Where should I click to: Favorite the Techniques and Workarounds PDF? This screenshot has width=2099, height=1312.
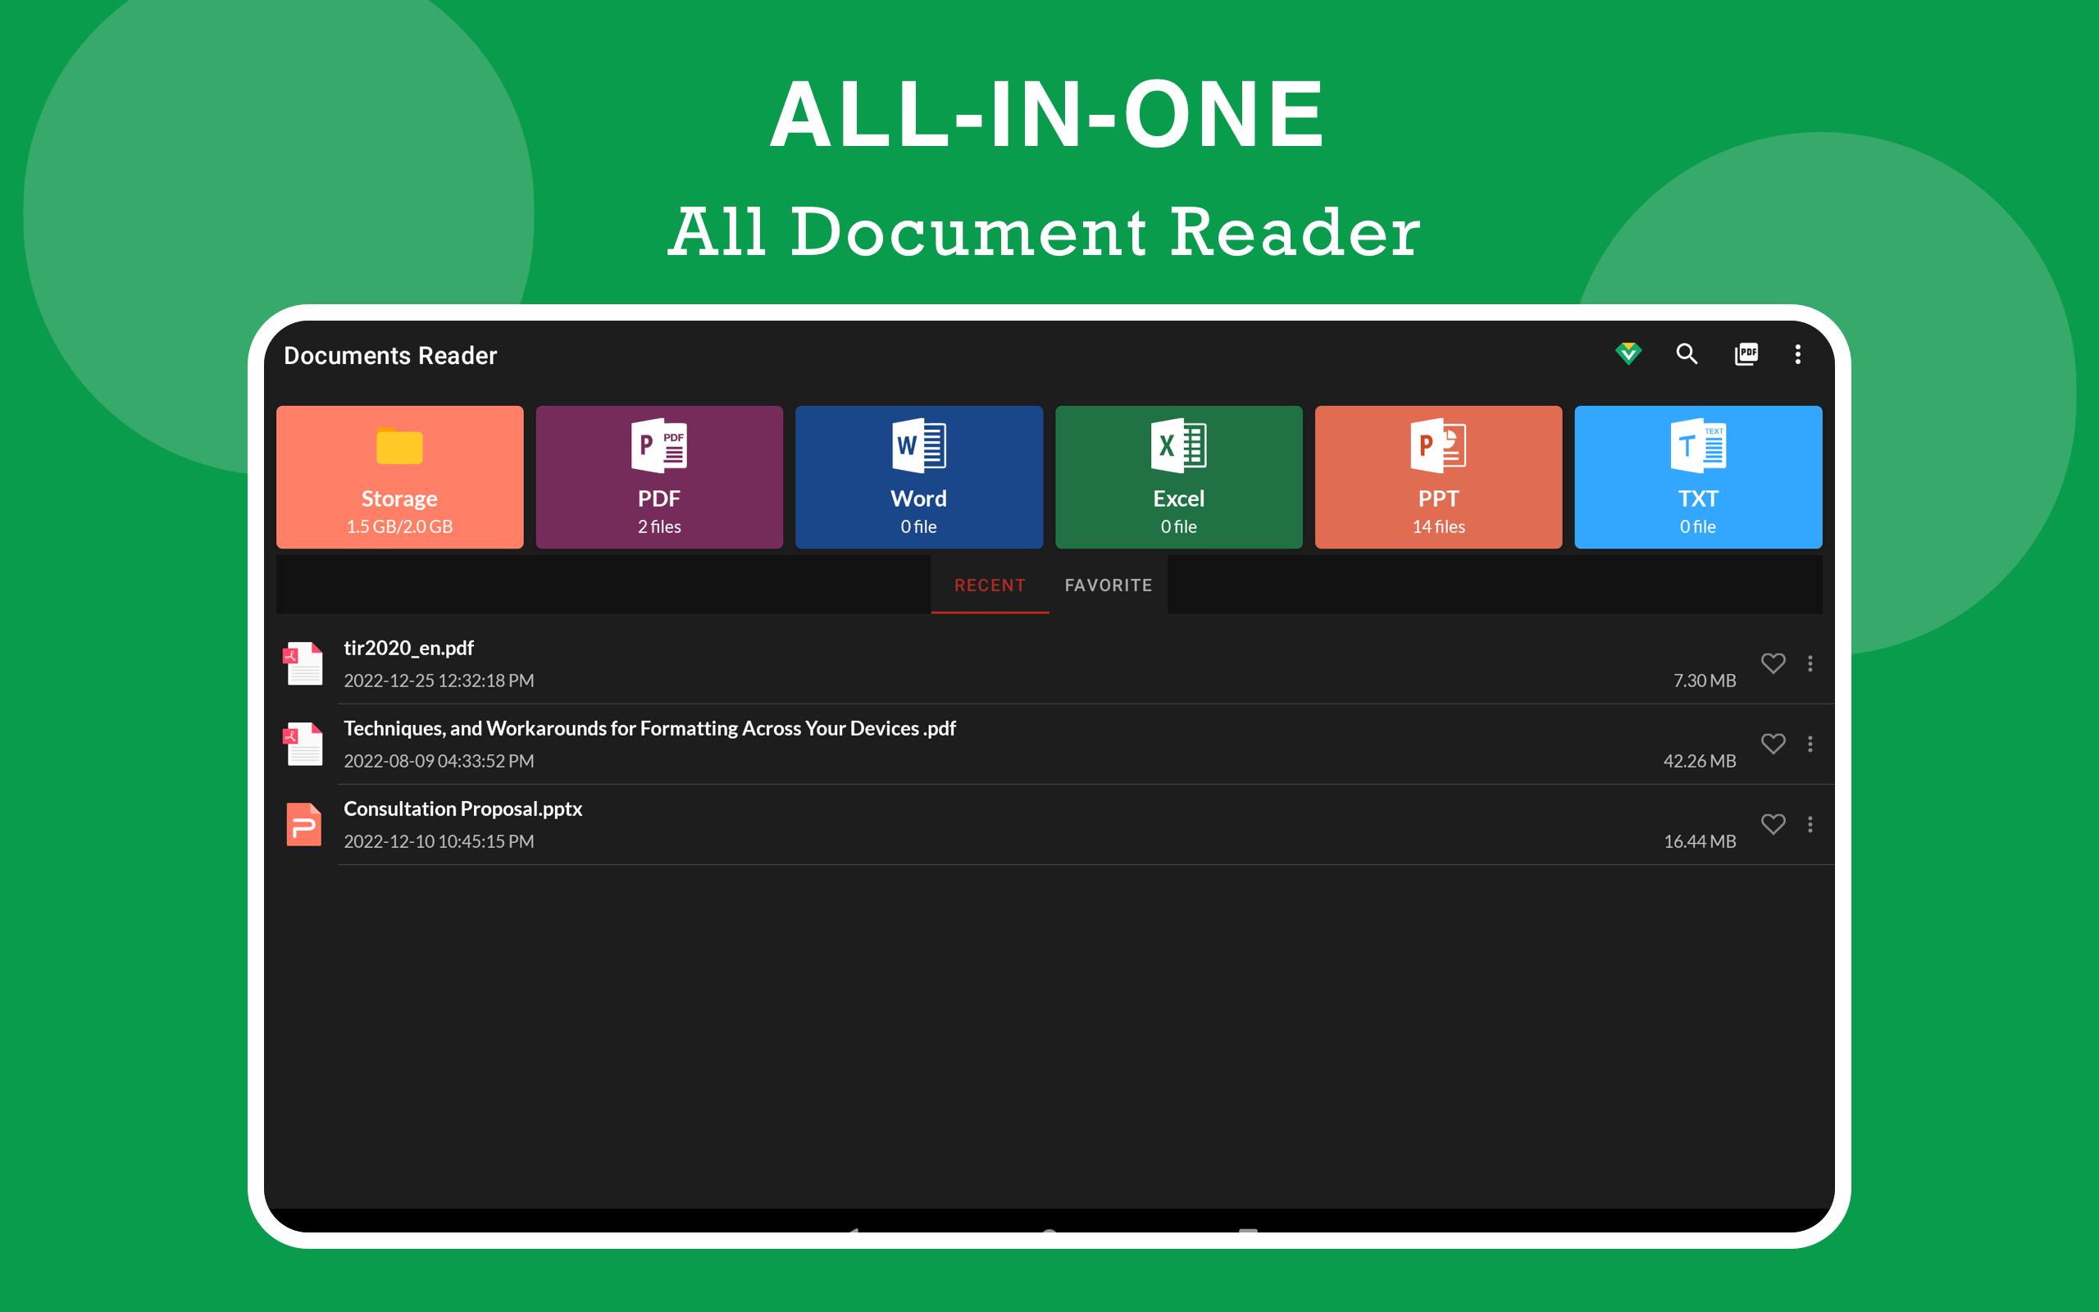click(1773, 744)
